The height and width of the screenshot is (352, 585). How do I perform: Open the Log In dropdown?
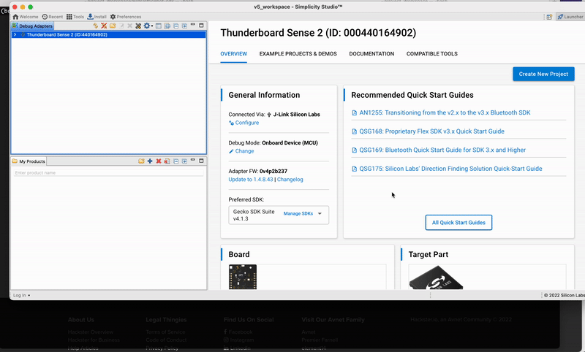(x=22, y=295)
